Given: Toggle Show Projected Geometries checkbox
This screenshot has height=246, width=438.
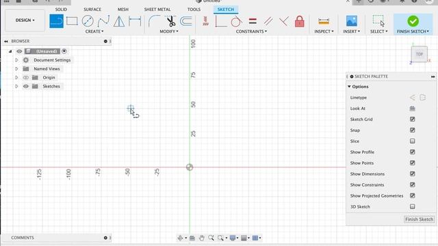Looking at the screenshot, I should [412, 195].
